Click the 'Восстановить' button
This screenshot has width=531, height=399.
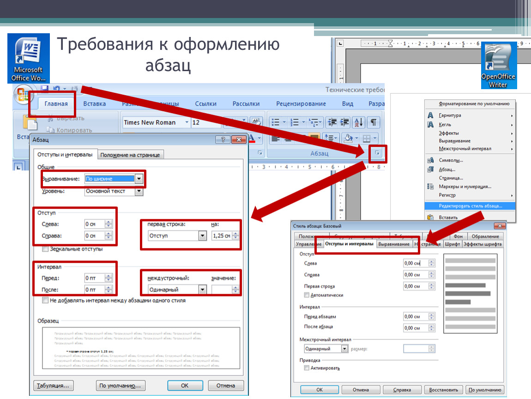click(443, 390)
